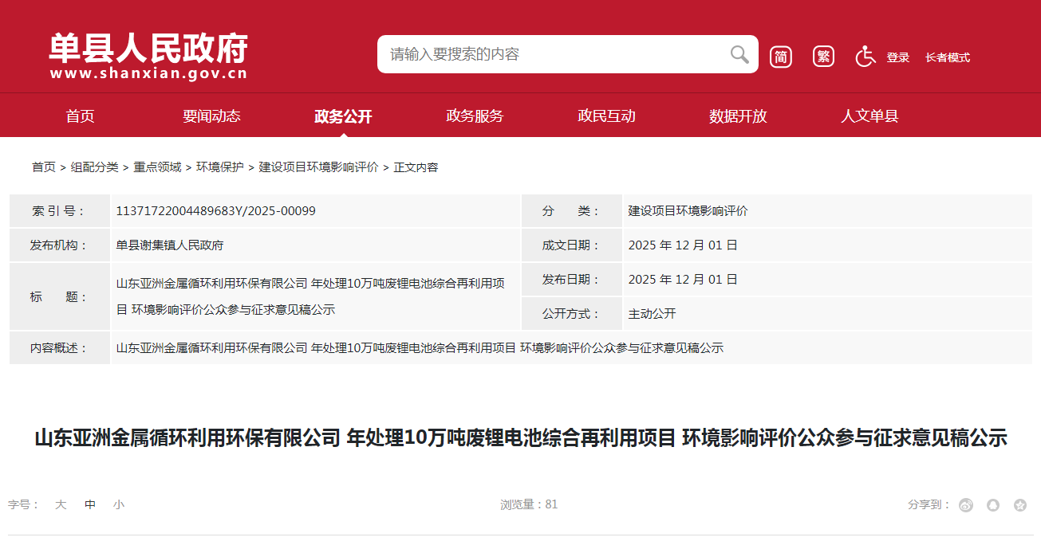
Task: Click the 单县人民政府 site logo
Action: point(148,56)
